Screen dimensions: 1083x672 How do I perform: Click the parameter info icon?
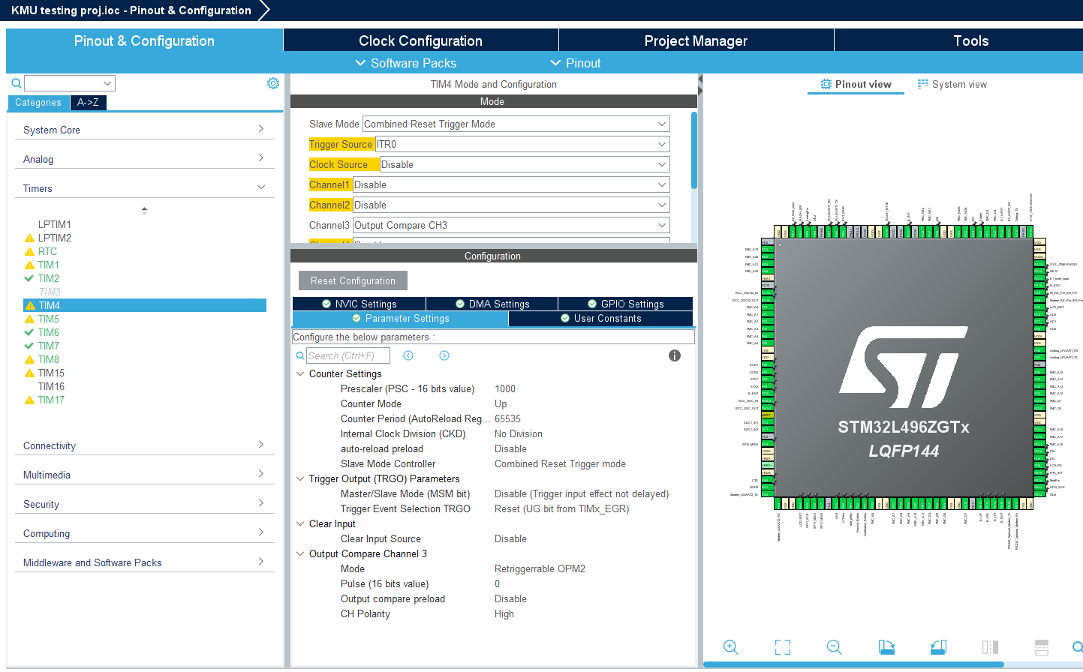675,355
